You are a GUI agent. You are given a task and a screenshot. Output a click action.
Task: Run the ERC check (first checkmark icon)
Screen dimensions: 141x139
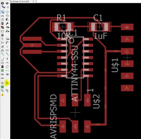click(x=2, y=91)
